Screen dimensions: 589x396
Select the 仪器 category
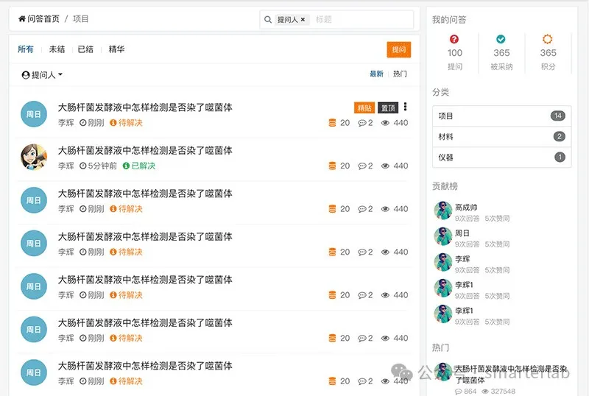(x=502, y=157)
